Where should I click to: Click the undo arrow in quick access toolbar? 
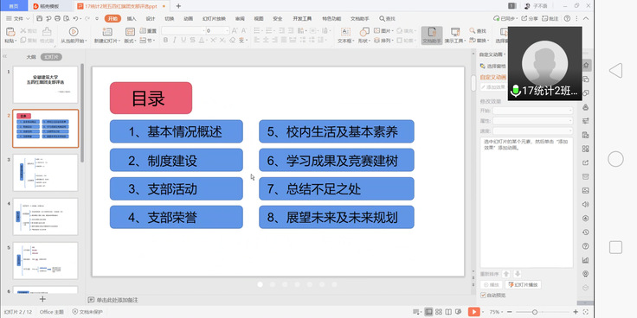[x=75, y=19]
